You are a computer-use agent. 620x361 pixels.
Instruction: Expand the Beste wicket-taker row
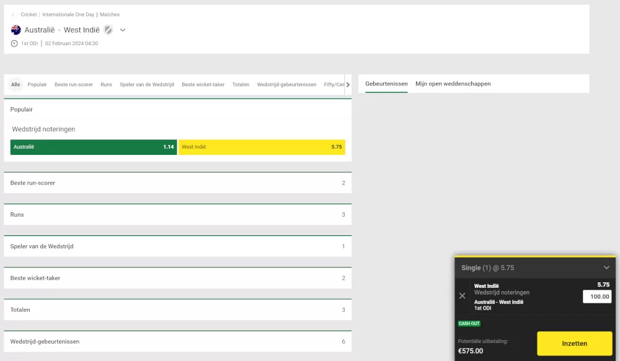(x=177, y=278)
